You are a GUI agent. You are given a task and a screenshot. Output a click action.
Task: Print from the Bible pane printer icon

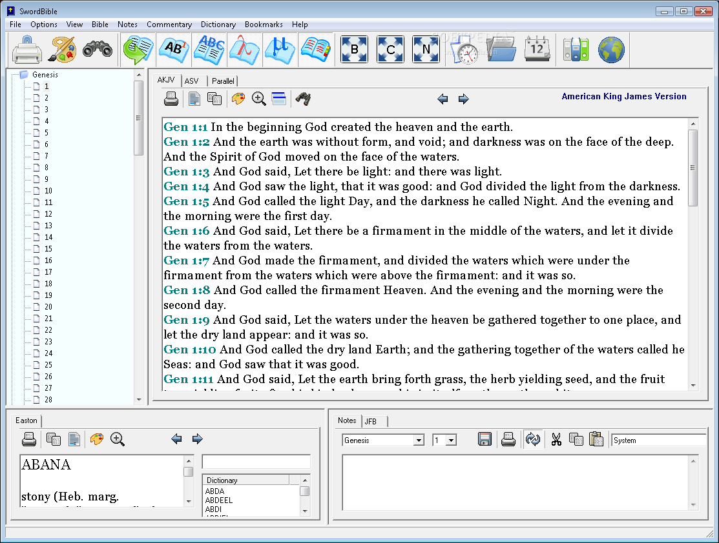click(x=171, y=99)
